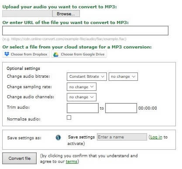Click the 00:00:00 duration text
Viewport: 182px width, 169px height.
tap(148, 108)
